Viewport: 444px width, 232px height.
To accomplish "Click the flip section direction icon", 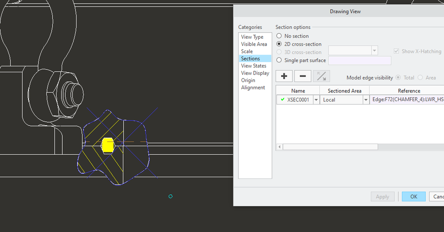I will (x=321, y=76).
